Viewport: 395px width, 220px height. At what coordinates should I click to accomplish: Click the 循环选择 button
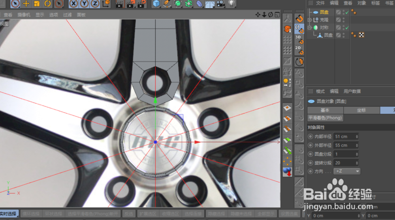(x=31, y=214)
